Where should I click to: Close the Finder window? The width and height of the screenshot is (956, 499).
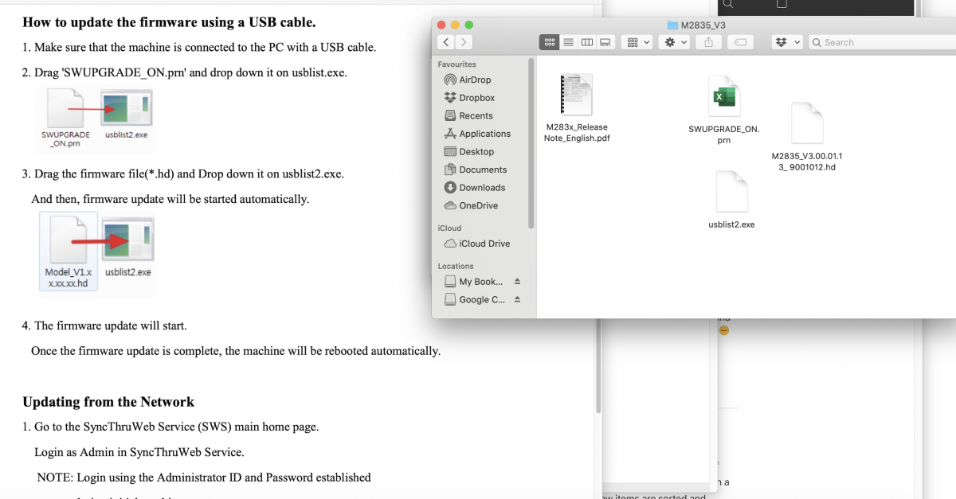tap(443, 25)
